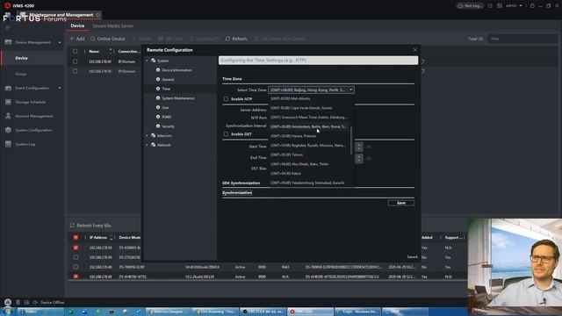Screen dimensions: 562x316
Task: Click the Save button
Action: click(x=401, y=203)
